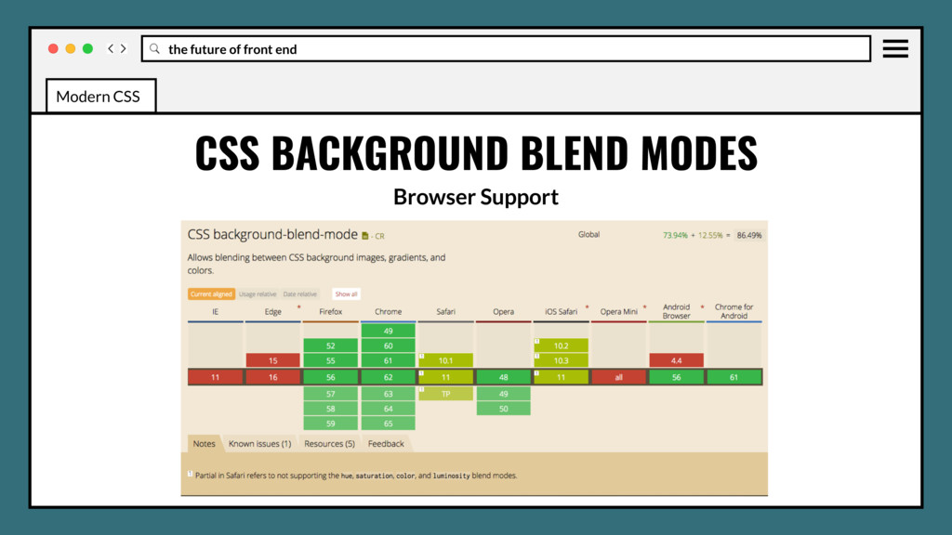This screenshot has height=535, width=952.
Task: Select the Modern CSS tab
Action: [100, 96]
